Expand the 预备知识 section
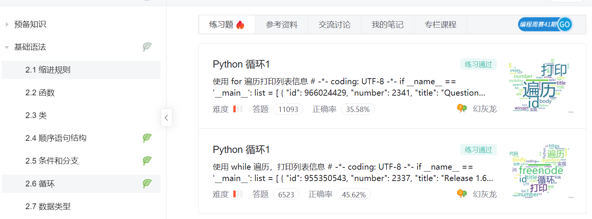This screenshot has width=592, height=219. 7,24
